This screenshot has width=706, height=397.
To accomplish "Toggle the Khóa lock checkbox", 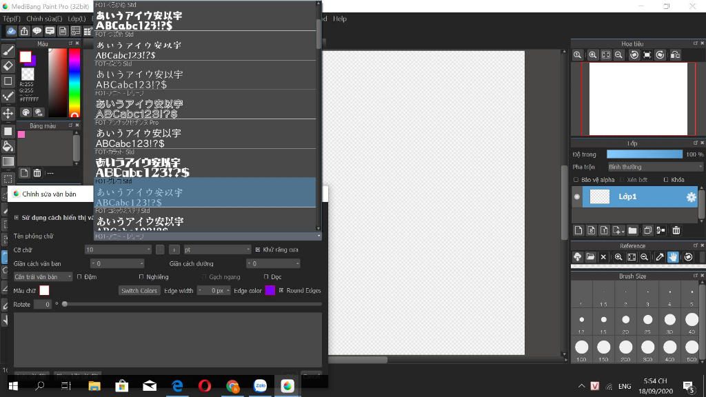I will tap(666, 180).
